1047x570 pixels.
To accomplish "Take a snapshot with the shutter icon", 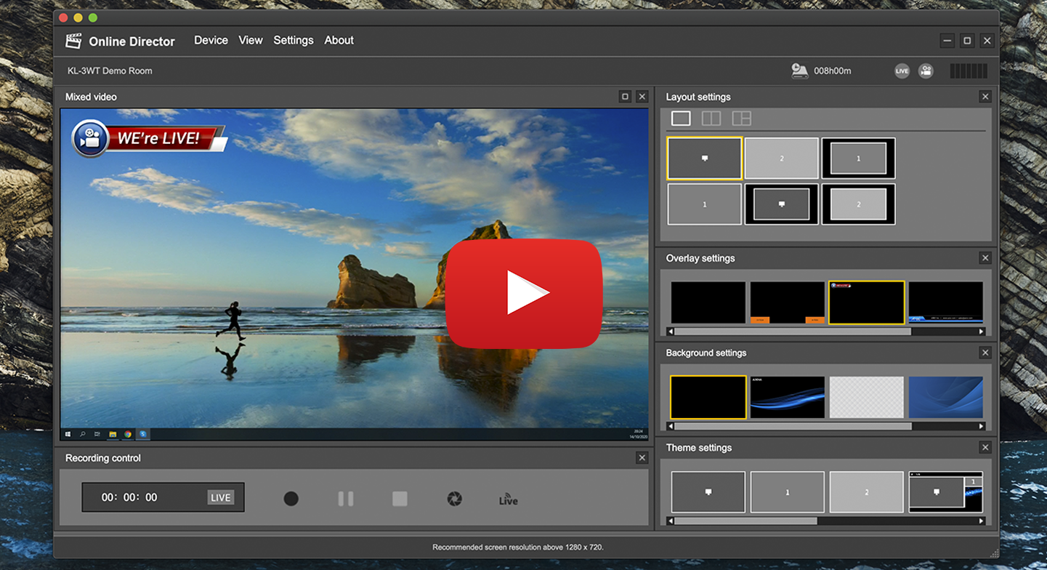I will (x=454, y=499).
